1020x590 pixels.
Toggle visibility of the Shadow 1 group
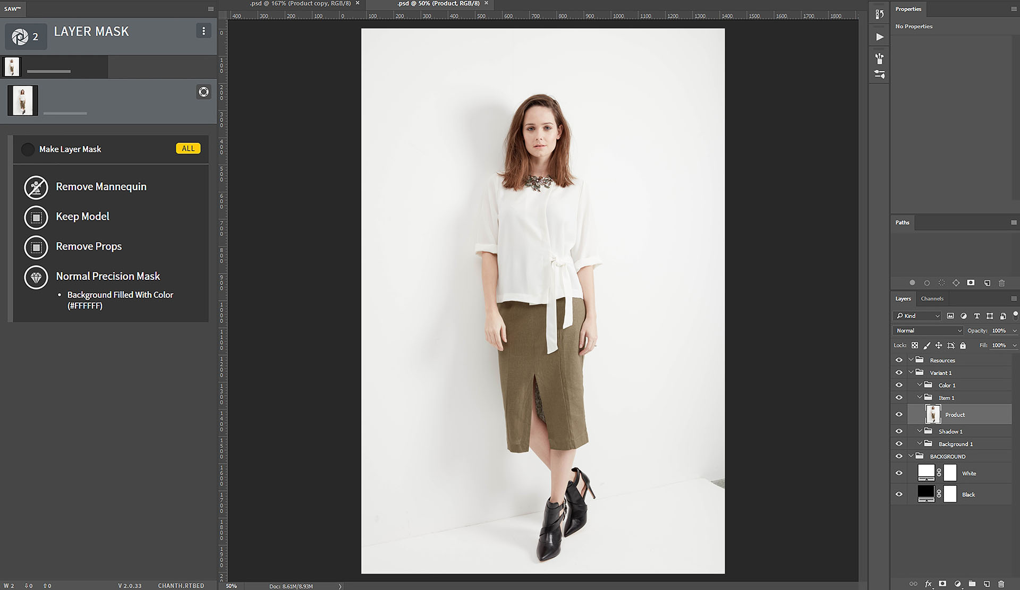pyautogui.click(x=899, y=431)
